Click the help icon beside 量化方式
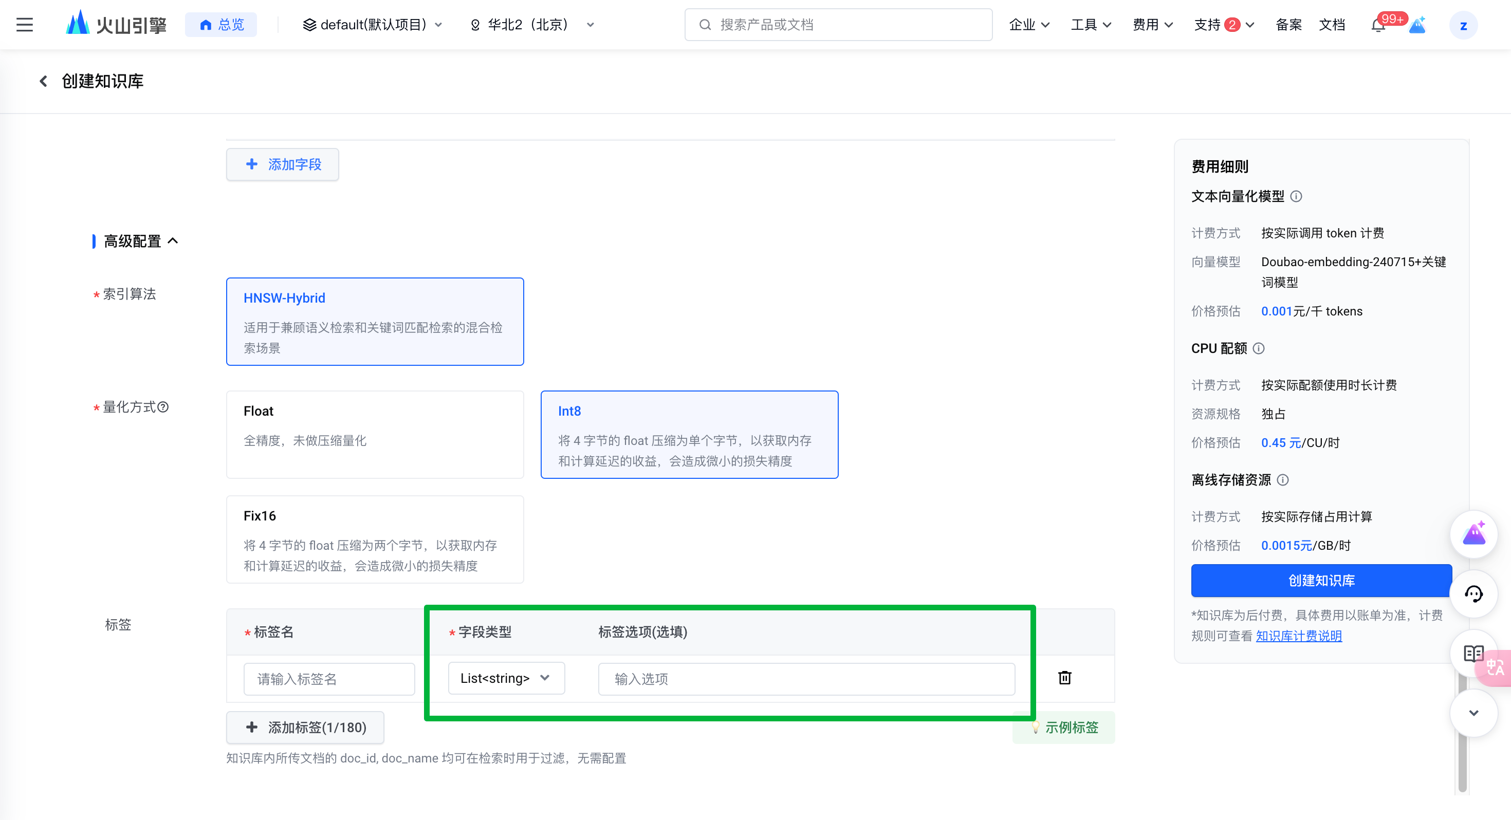Screen dimensions: 1511x820 tap(163, 407)
